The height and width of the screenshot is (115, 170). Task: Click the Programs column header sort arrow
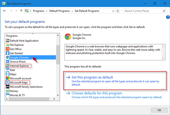(x=33, y=34)
